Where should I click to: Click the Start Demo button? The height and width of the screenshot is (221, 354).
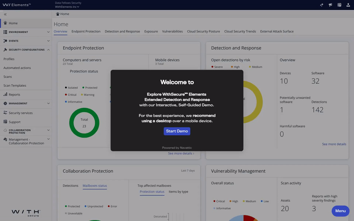point(177,131)
